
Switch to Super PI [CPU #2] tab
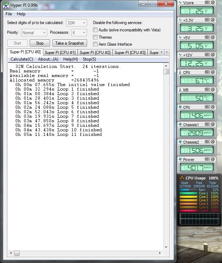pos(95,53)
